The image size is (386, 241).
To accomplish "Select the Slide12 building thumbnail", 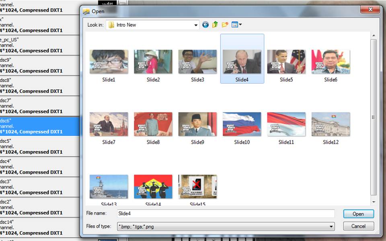I will (331, 124).
